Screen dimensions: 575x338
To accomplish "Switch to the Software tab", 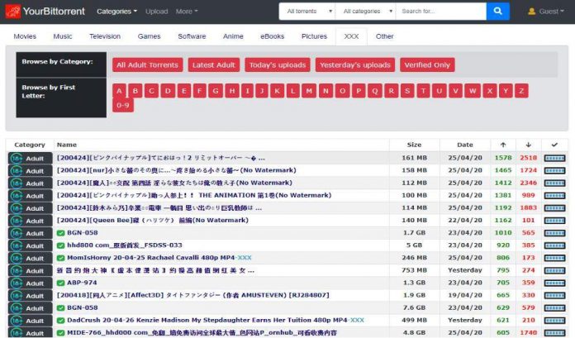I will tap(192, 36).
